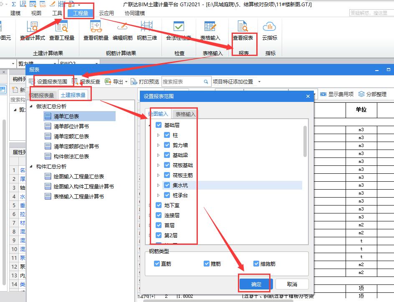The image size is (394, 302).
Task: Uncheck the 基础层 checkbox
Action: coord(159,125)
